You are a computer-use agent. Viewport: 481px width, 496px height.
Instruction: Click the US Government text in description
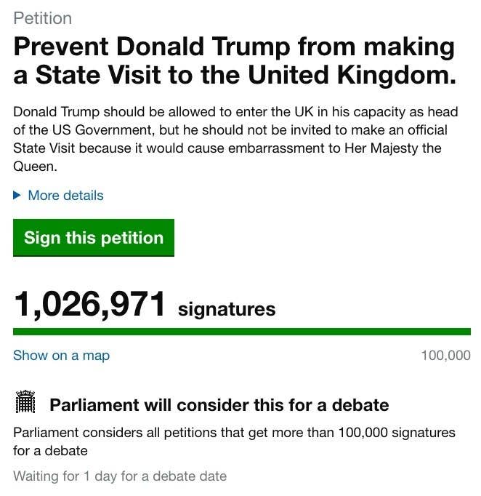coord(102,130)
